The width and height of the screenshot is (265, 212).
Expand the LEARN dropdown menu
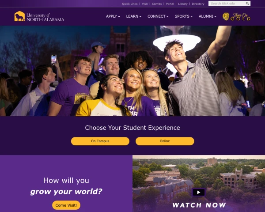click(x=134, y=16)
